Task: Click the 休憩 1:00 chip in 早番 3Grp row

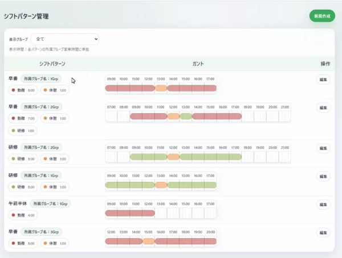Action: 55,243
